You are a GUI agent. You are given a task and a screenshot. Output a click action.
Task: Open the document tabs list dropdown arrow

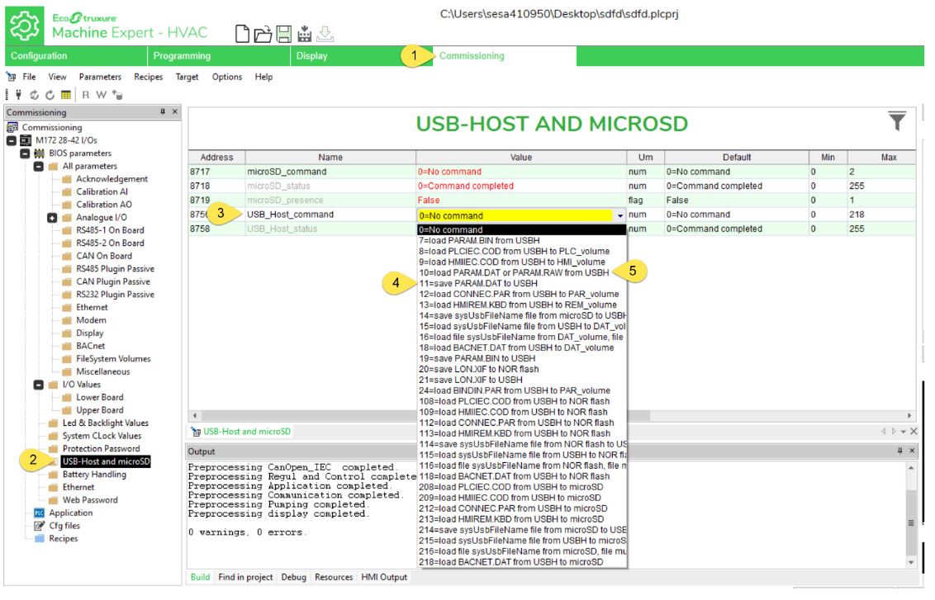tap(904, 432)
